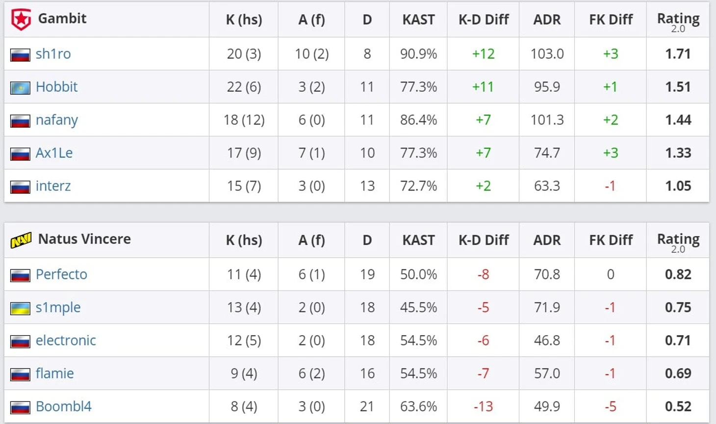
Task: Open the interz player link
Action: [53, 185]
